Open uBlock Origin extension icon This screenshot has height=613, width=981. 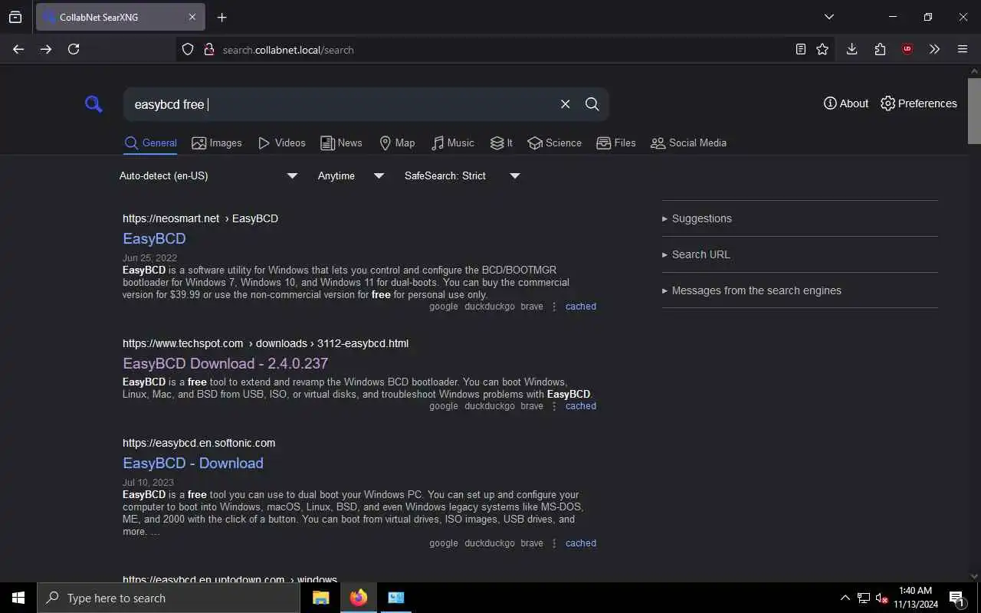pyautogui.click(x=907, y=49)
